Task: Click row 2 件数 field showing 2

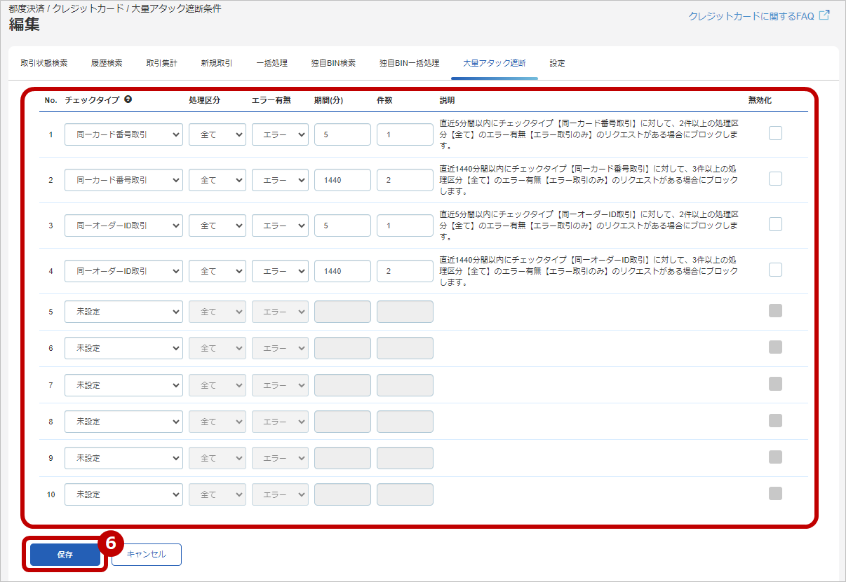Action: click(x=405, y=180)
